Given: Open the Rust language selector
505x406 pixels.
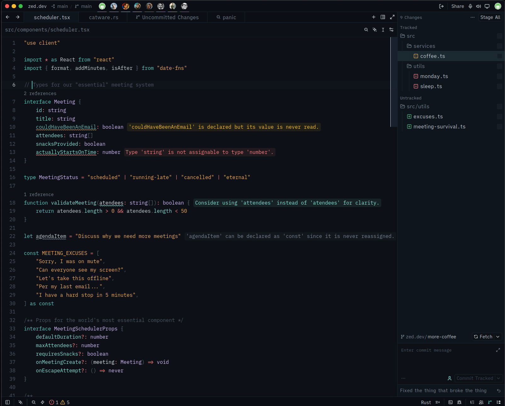Looking at the screenshot, I should tap(426, 402).
